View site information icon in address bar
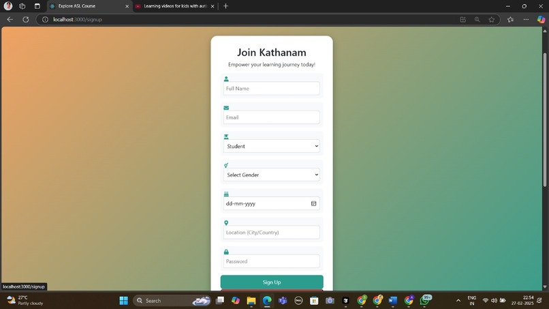Image resolution: width=549 pixels, height=309 pixels. (x=45, y=20)
